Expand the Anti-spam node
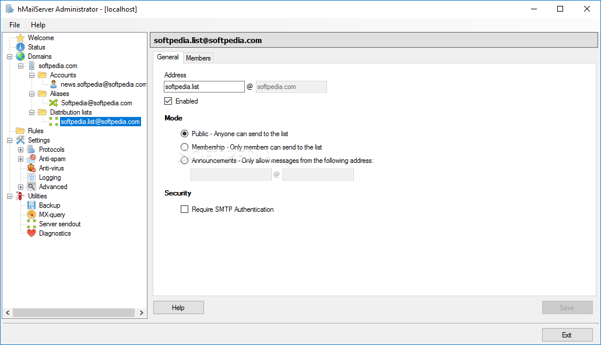This screenshot has height=345, width=601. pos(21,159)
